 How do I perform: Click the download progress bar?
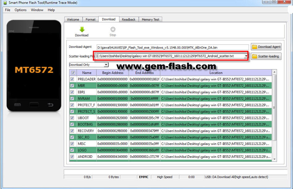pos(176,172)
